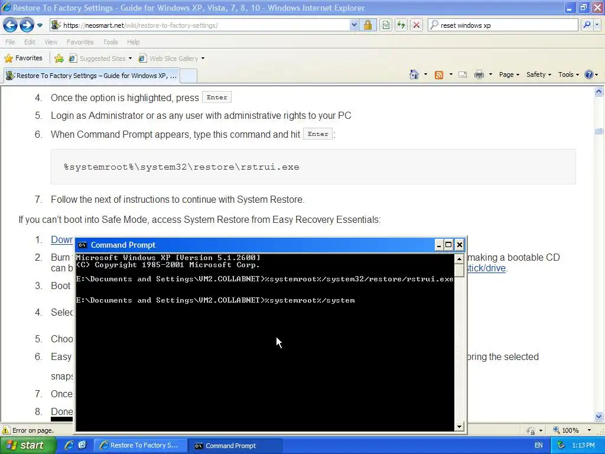This screenshot has width=605, height=454.
Task: Open the search provider dropdown arrow
Action: (x=597, y=25)
